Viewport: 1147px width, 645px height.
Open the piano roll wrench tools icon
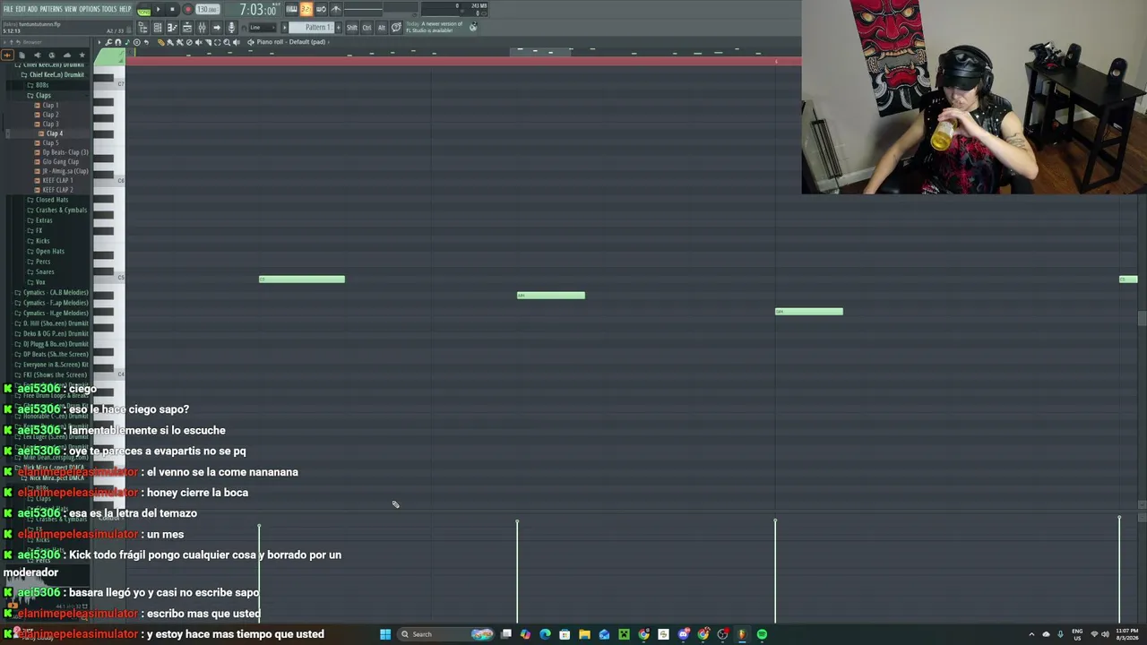[x=108, y=42]
